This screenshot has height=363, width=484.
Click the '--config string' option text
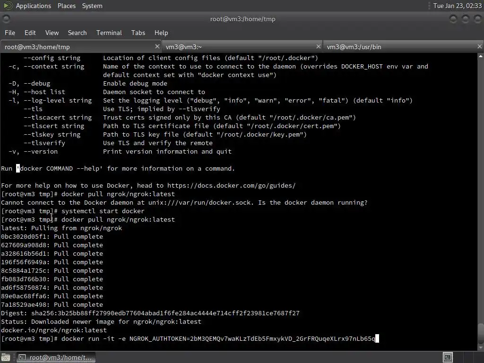coord(52,58)
